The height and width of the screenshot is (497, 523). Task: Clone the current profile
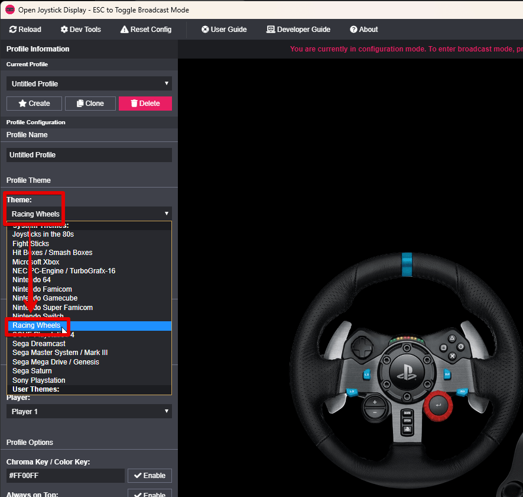tap(90, 104)
